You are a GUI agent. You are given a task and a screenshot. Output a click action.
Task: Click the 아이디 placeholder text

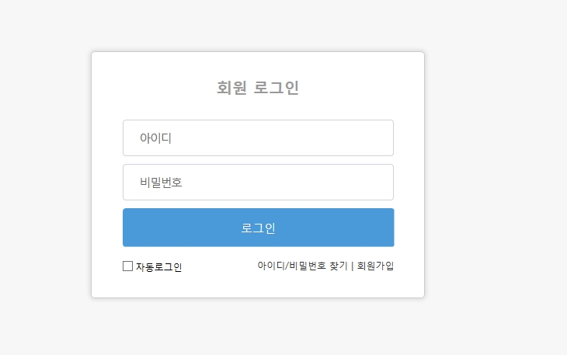[155, 138]
